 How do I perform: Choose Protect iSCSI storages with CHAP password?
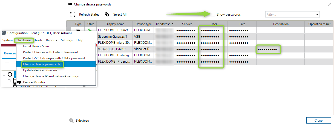pos(56,58)
